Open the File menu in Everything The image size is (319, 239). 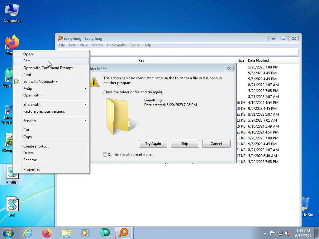click(x=62, y=45)
